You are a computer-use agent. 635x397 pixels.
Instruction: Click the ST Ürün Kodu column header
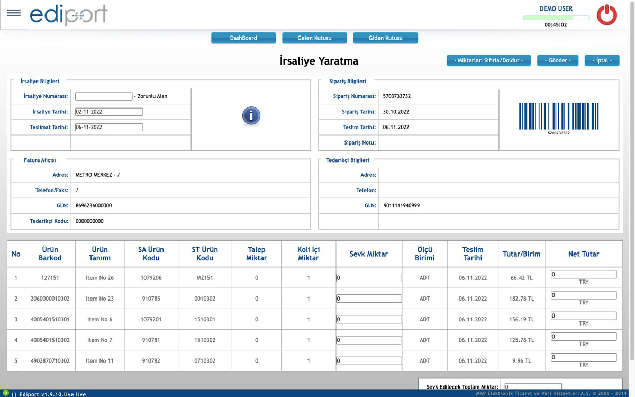pos(205,254)
